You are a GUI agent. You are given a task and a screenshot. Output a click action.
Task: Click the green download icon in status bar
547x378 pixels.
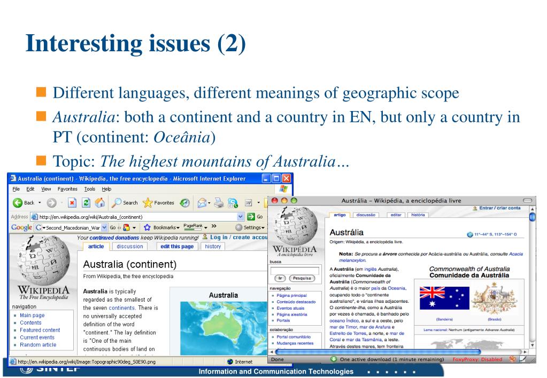(334, 359)
